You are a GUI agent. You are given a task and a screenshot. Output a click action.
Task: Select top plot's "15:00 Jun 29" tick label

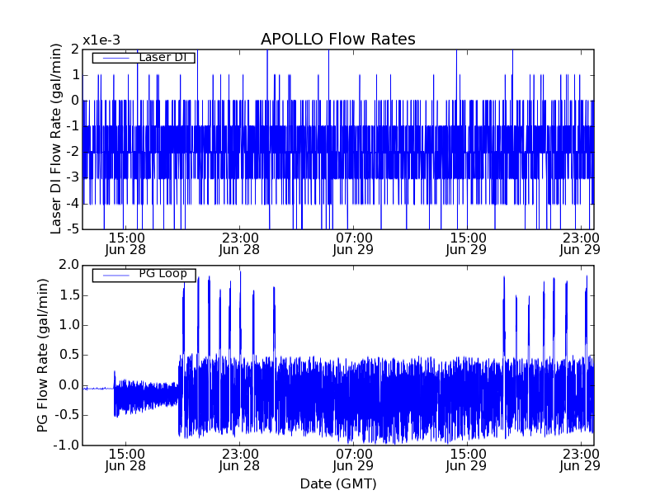click(466, 243)
